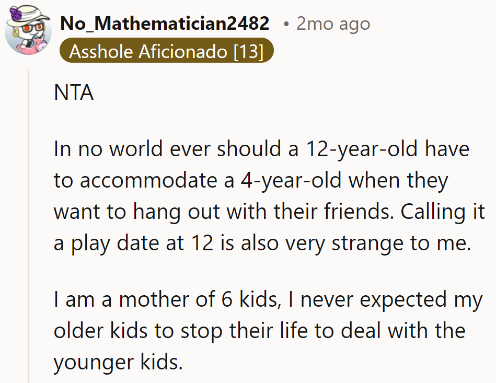Open No_Mathematician2482's profile via username
The width and height of the screenshot is (496, 383).
pyautogui.click(x=165, y=23)
